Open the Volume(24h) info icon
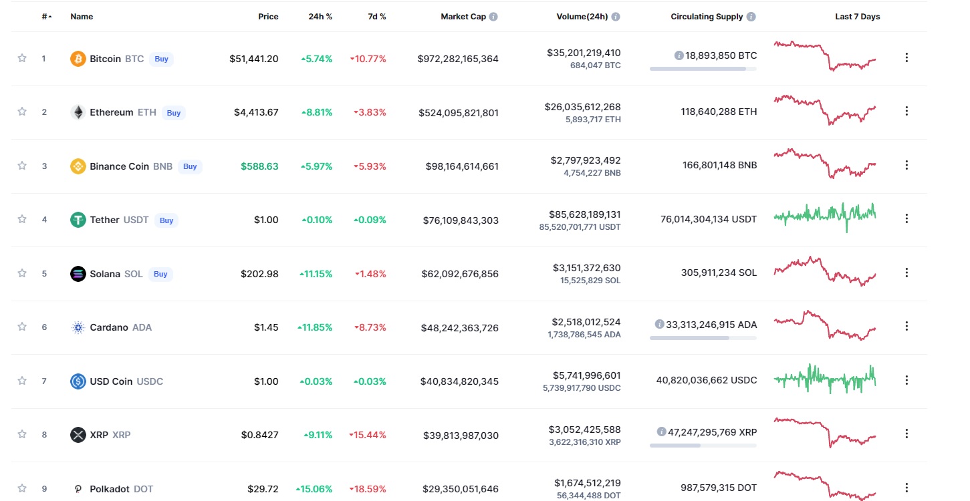970x501 pixels. pos(616,17)
